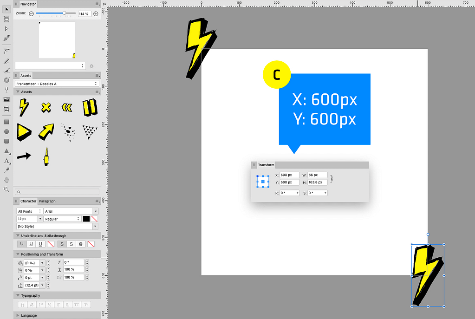The height and width of the screenshot is (319, 475).
Task: Select the lightning bolt asset thumbnail
Action: coord(23,107)
